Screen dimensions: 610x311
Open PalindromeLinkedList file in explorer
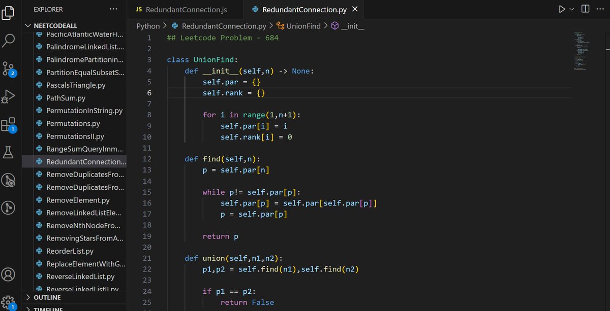[74, 47]
